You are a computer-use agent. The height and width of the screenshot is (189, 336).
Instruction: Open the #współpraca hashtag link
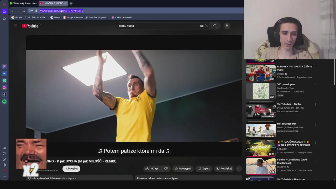pos(69,178)
